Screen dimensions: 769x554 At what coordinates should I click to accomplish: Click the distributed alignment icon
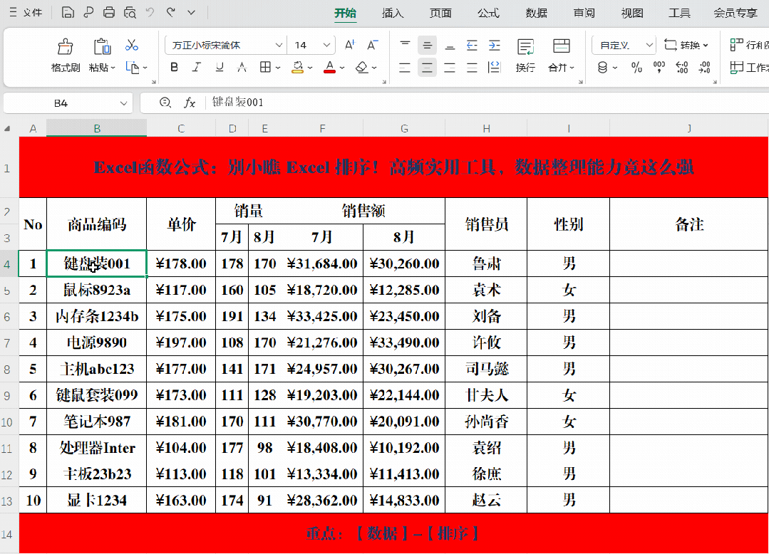point(495,67)
